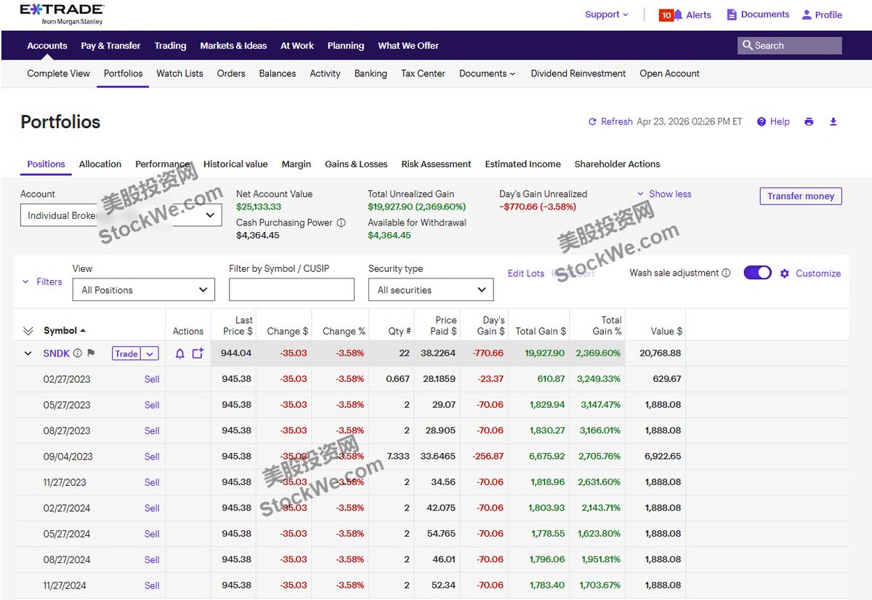The height and width of the screenshot is (600, 872).
Task: Open the Profile menu
Action: [x=822, y=15]
